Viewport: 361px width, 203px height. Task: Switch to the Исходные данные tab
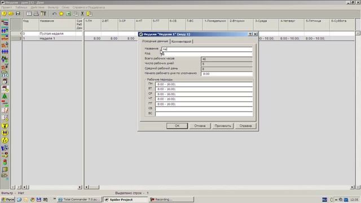tap(155, 41)
